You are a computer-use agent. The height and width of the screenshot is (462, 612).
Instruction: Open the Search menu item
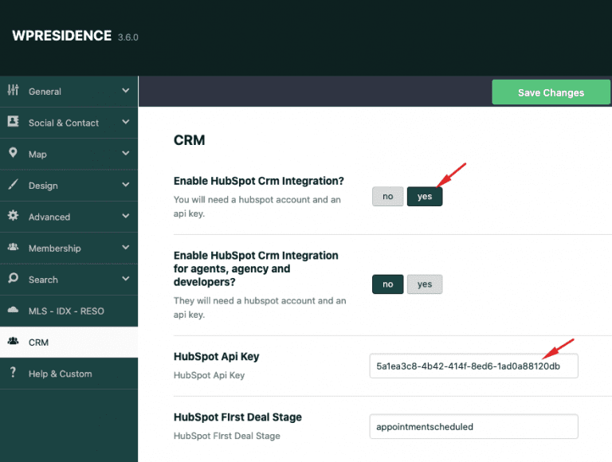pos(69,280)
